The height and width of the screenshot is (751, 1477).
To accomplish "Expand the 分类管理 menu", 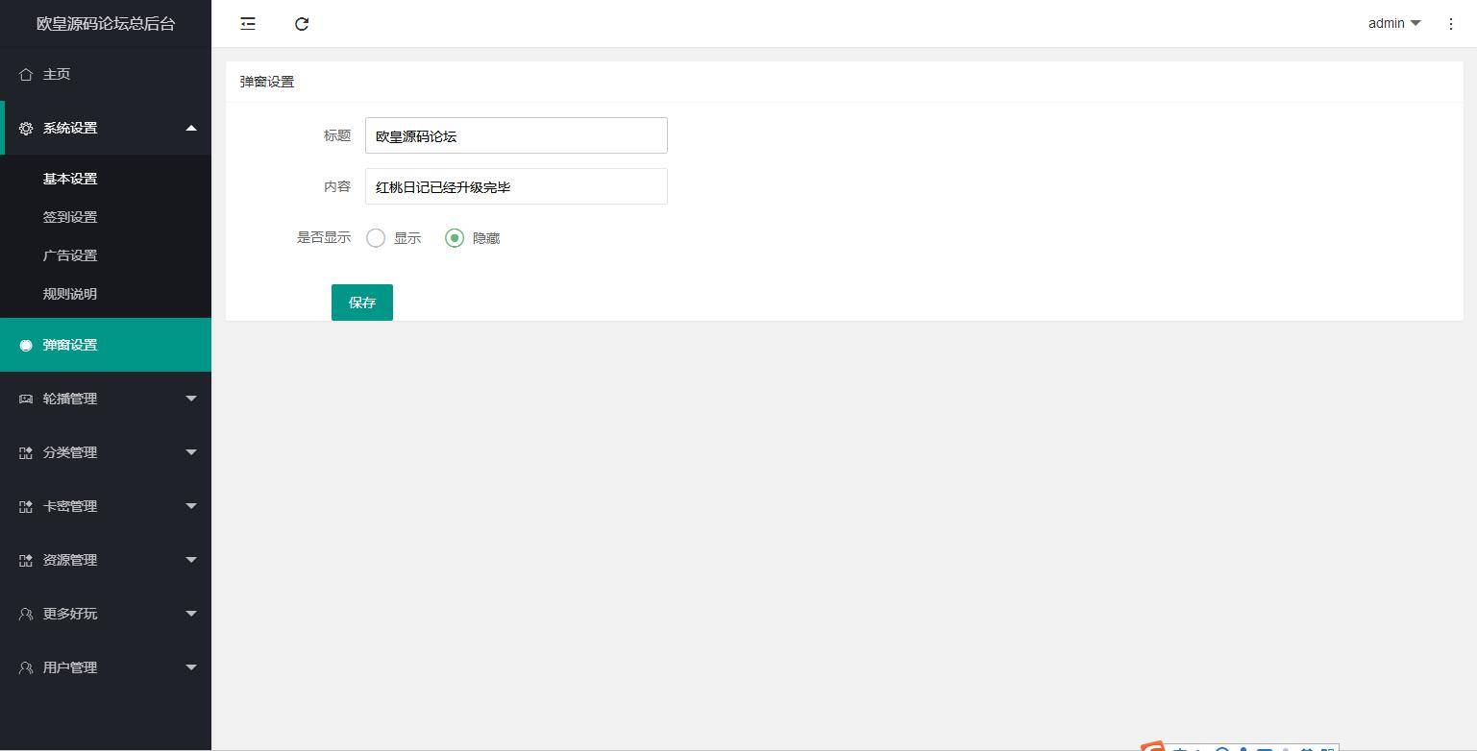I will coord(190,452).
